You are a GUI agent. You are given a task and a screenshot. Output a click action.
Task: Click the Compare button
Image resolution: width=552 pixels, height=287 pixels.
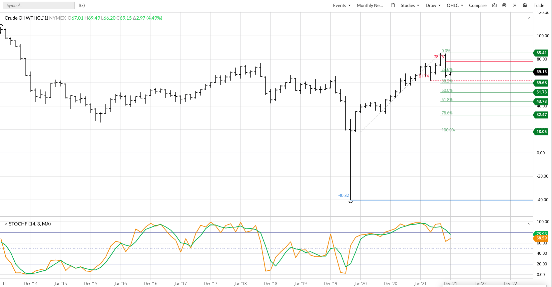click(478, 5)
